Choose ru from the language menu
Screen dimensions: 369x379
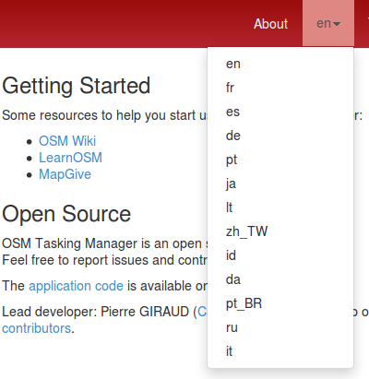tap(280, 327)
